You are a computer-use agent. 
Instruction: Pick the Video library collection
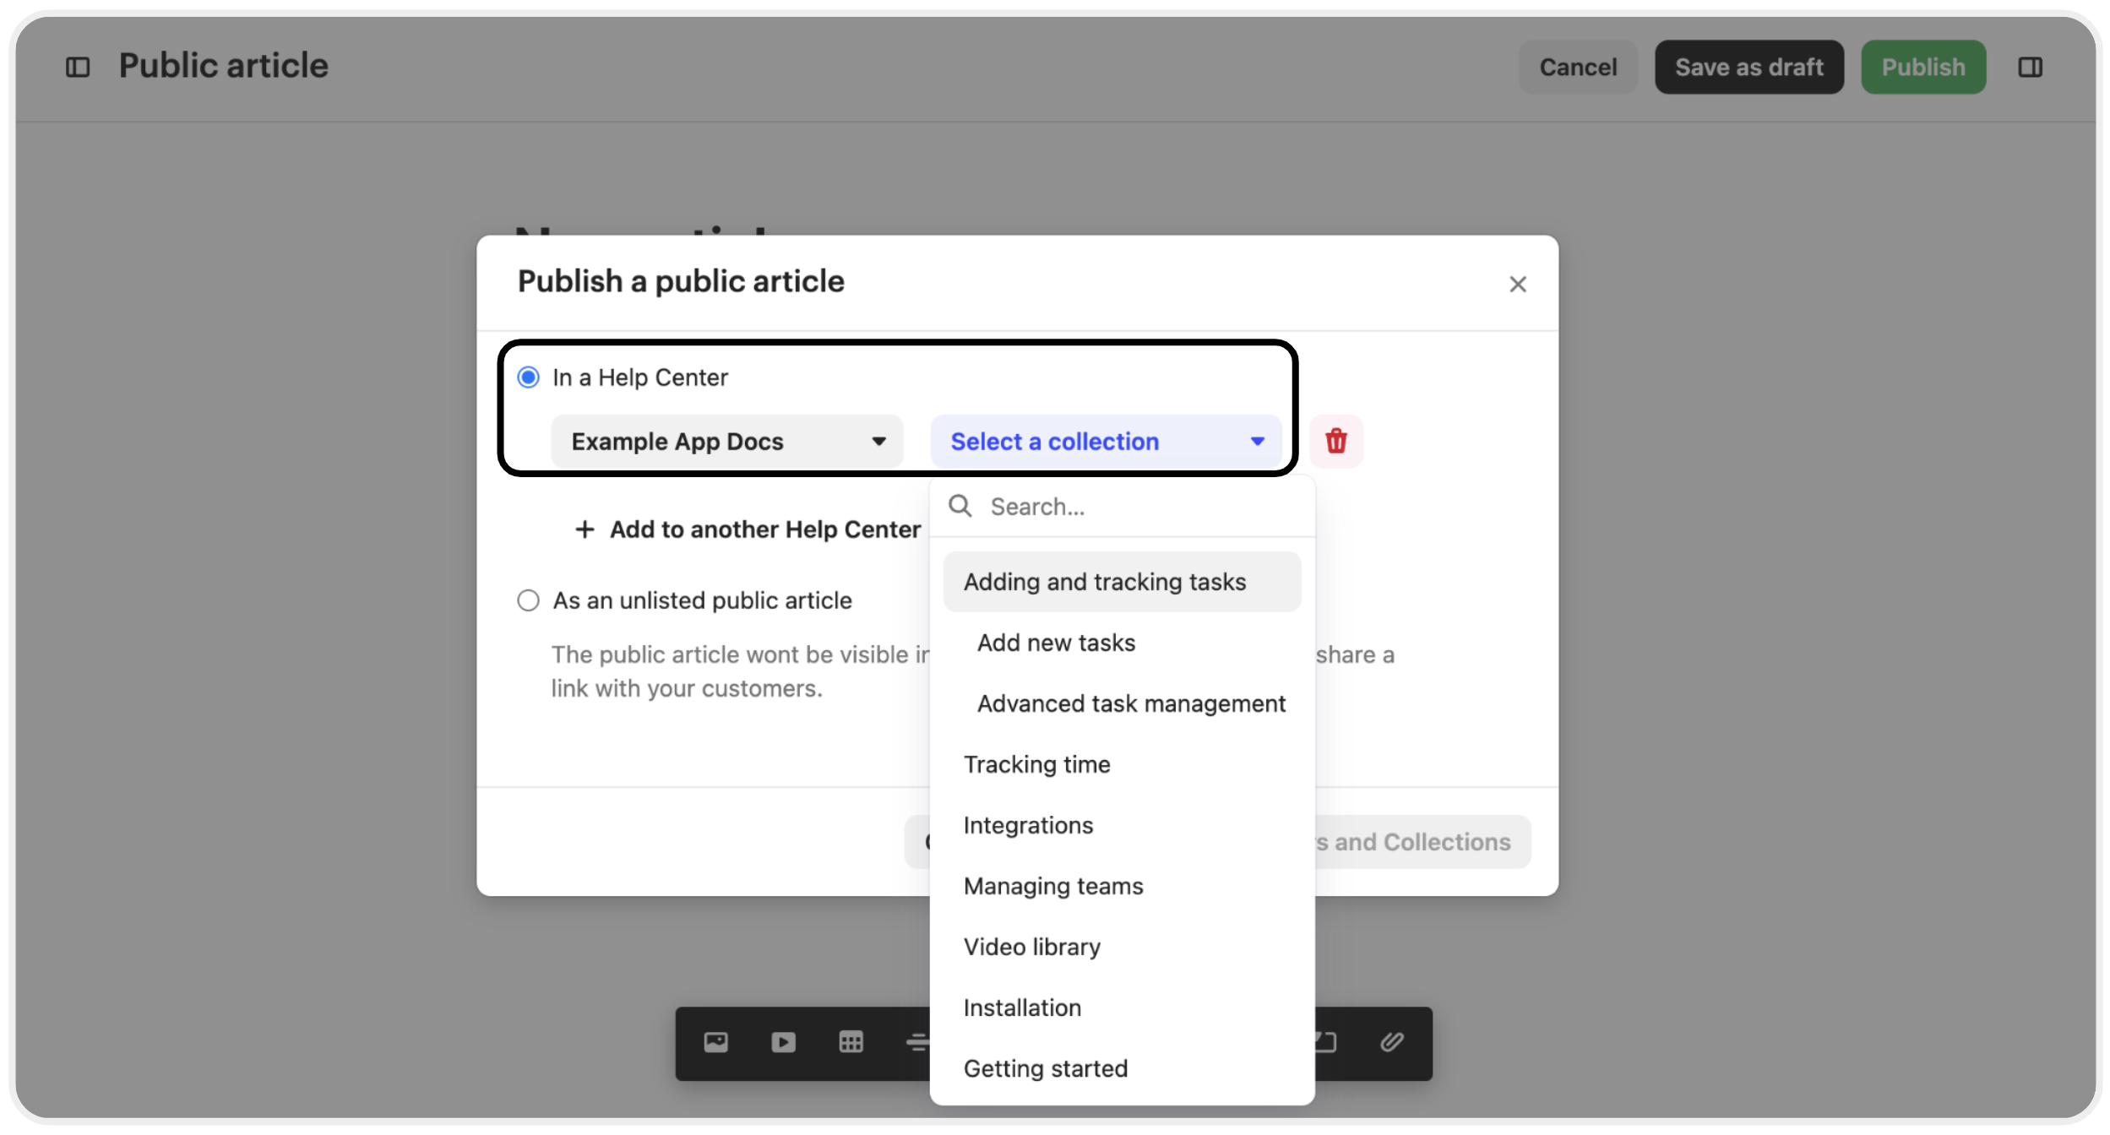coord(1031,947)
